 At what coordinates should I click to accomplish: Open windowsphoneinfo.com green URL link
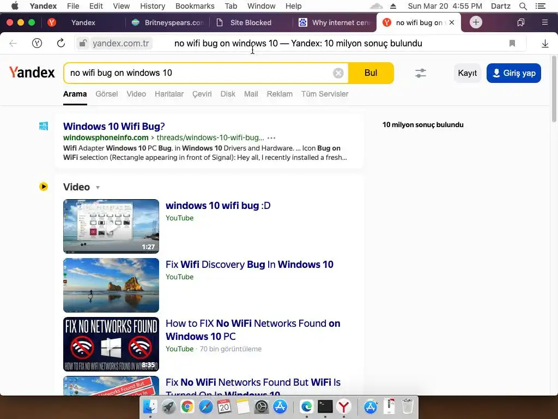106,138
